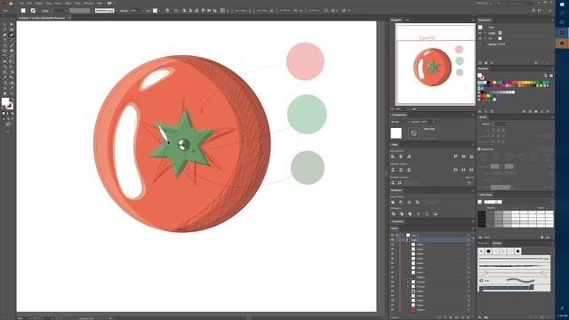569x320 pixels.
Task: Toggle visibility of the locked top layer
Action: click(392, 235)
